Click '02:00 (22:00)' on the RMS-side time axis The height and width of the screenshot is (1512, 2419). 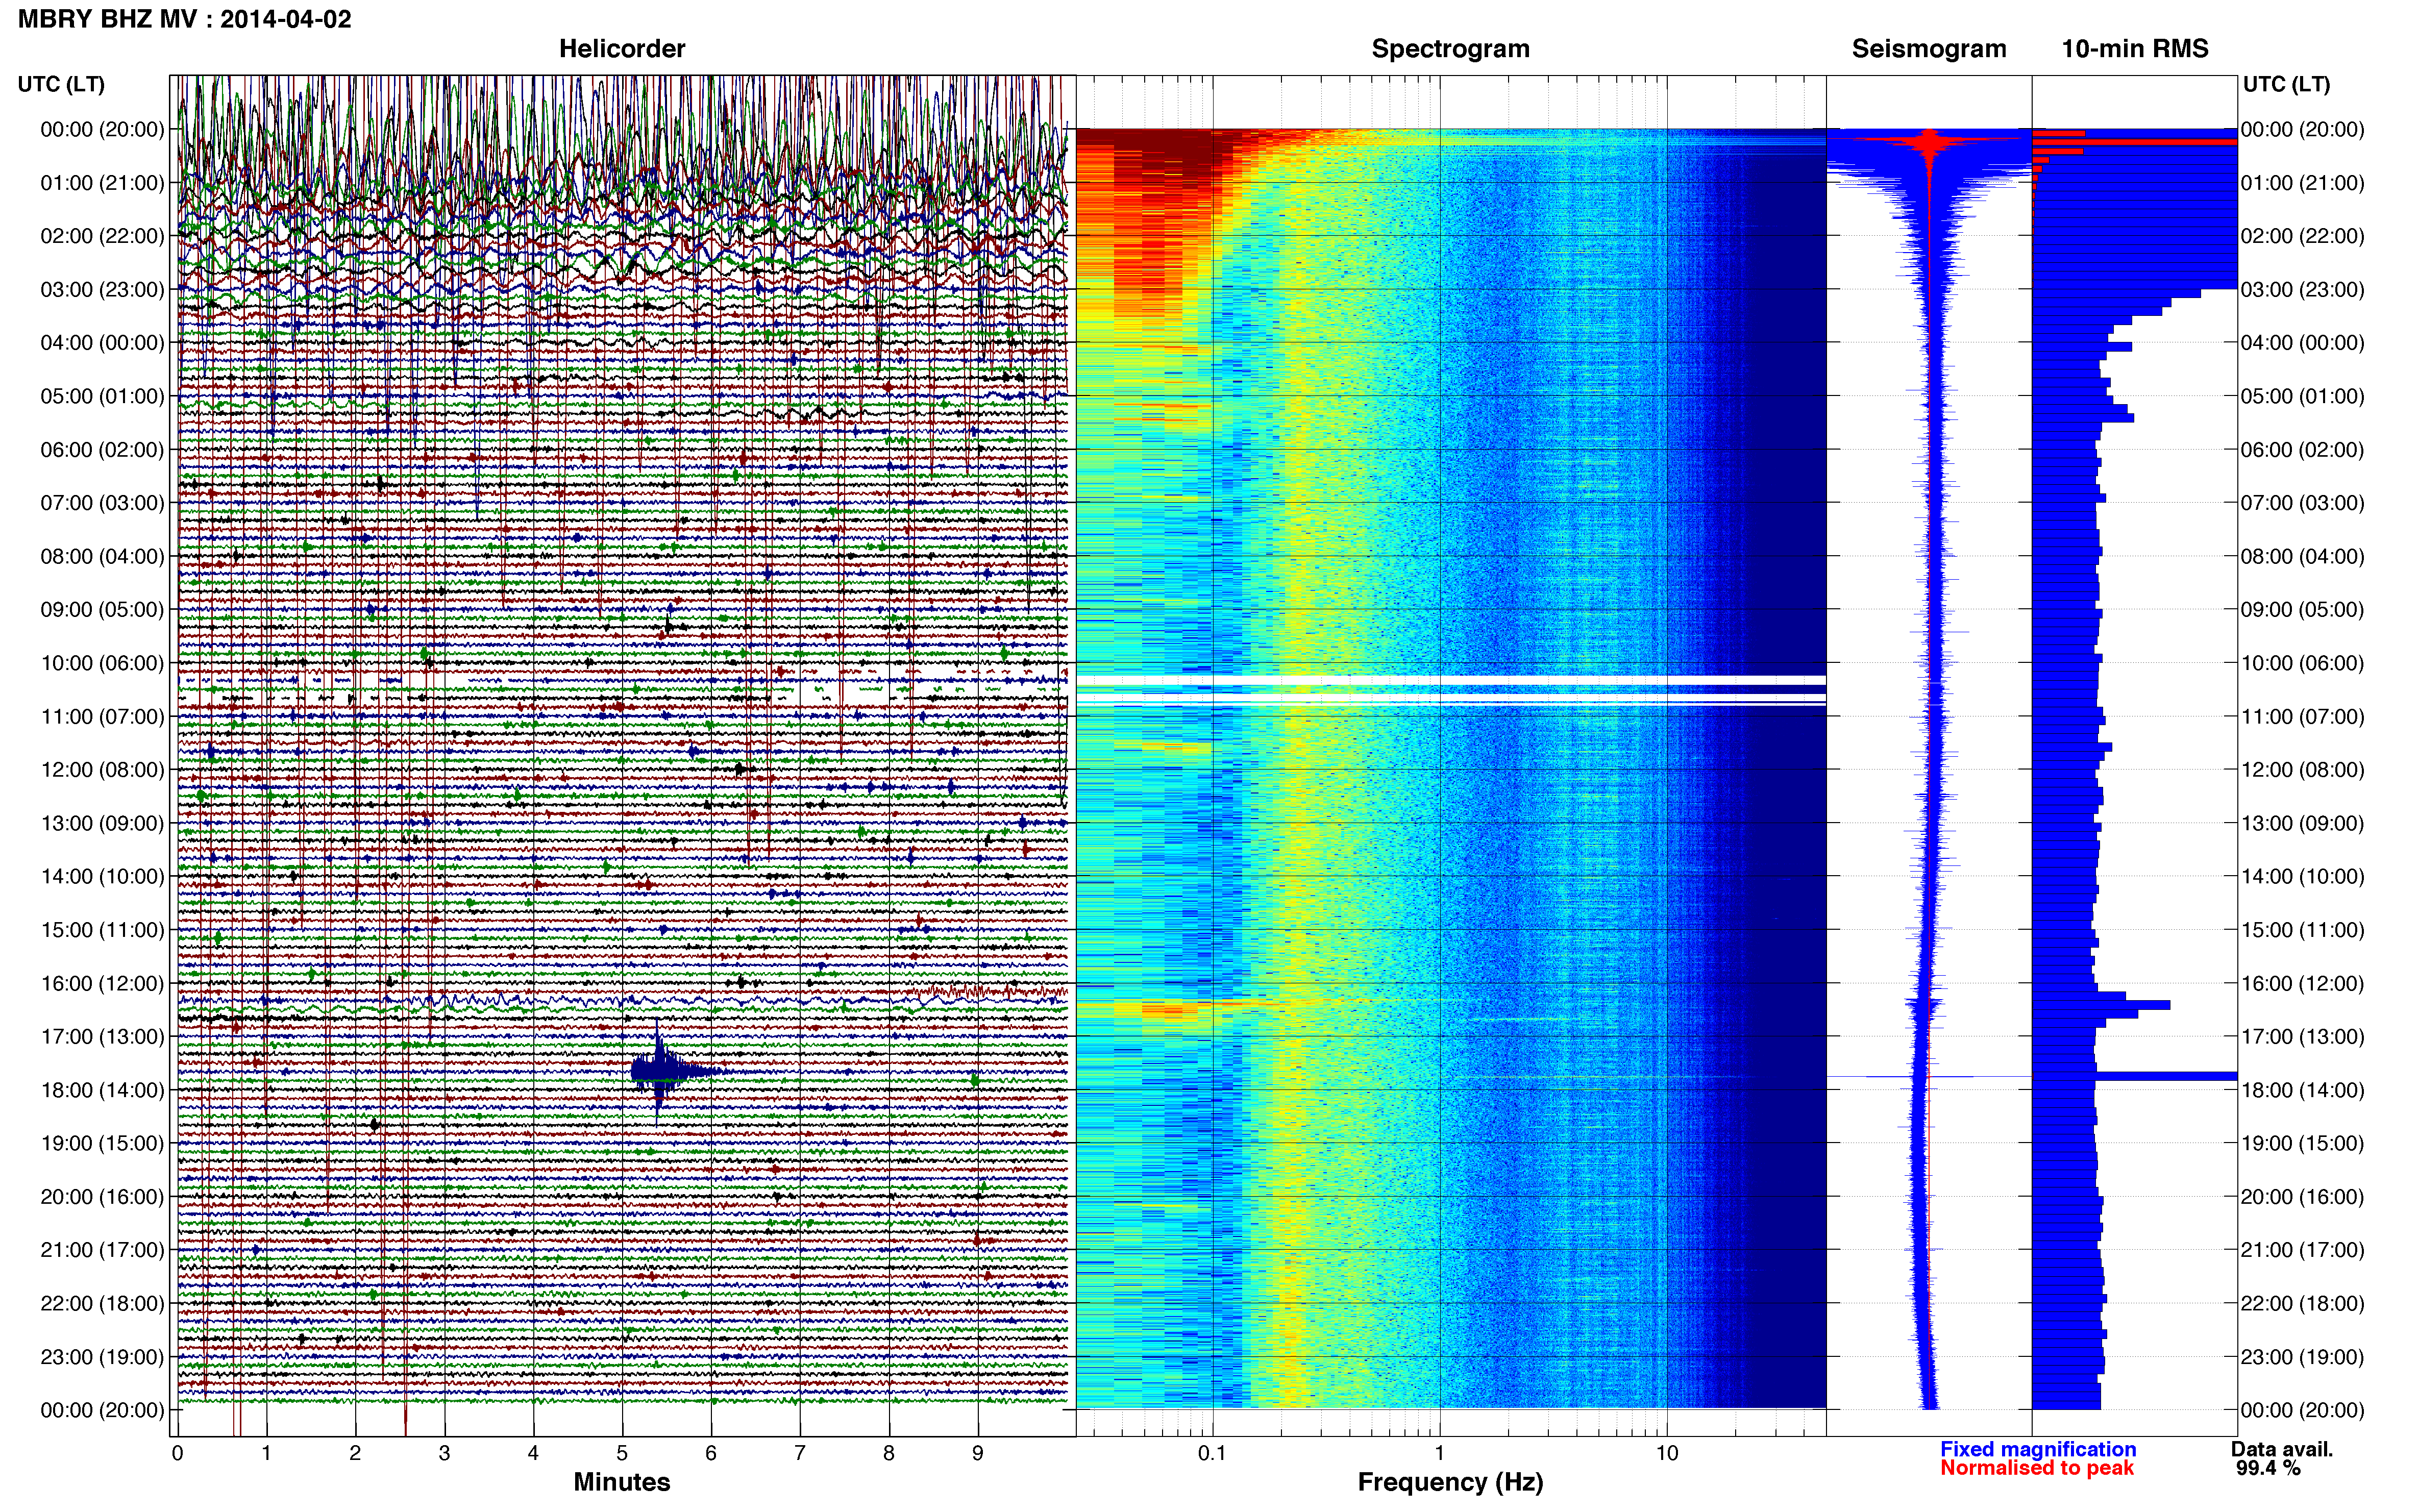2302,236
